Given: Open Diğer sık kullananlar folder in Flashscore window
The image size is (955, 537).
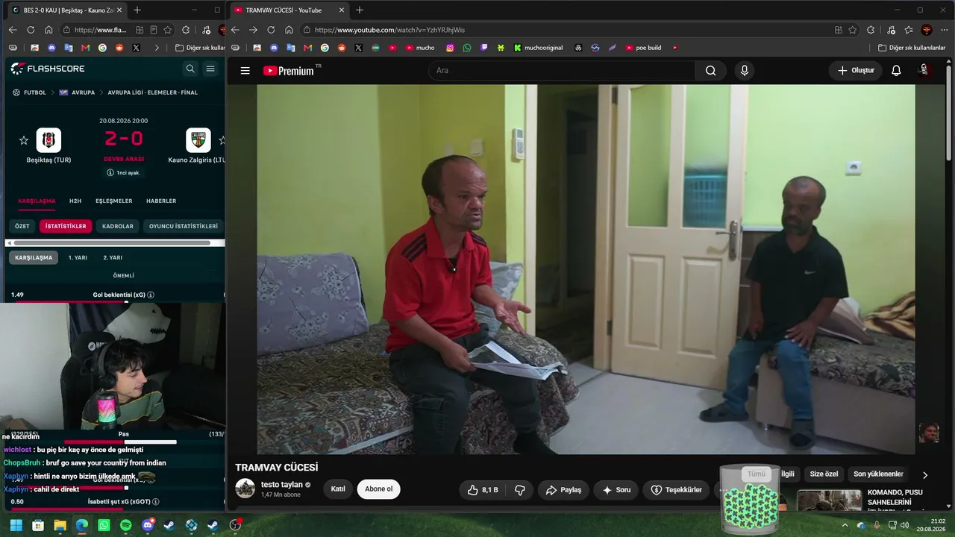Looking at the screenshot, I should click(200, 48).
